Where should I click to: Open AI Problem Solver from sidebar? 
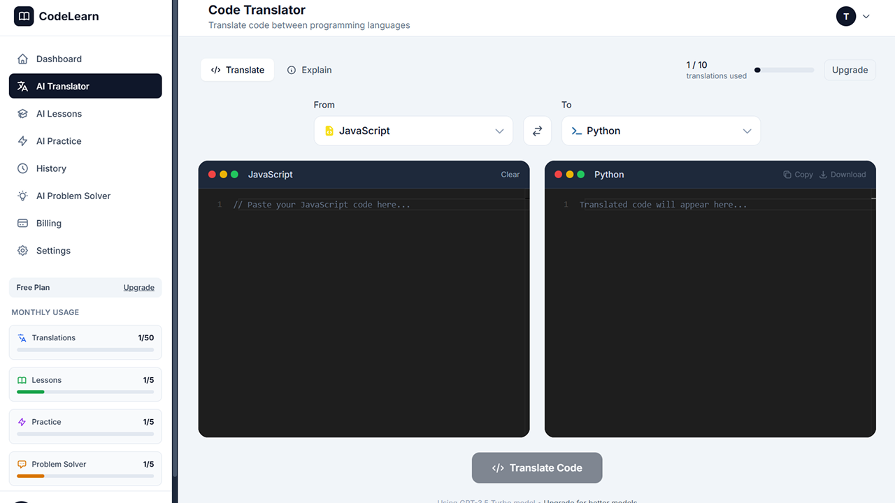(x=73, y=196)
